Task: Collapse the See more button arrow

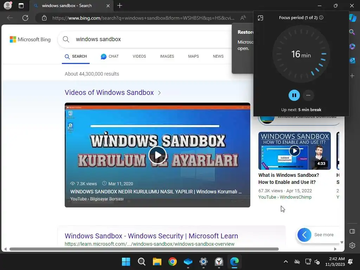Action: tap(304, 235)
